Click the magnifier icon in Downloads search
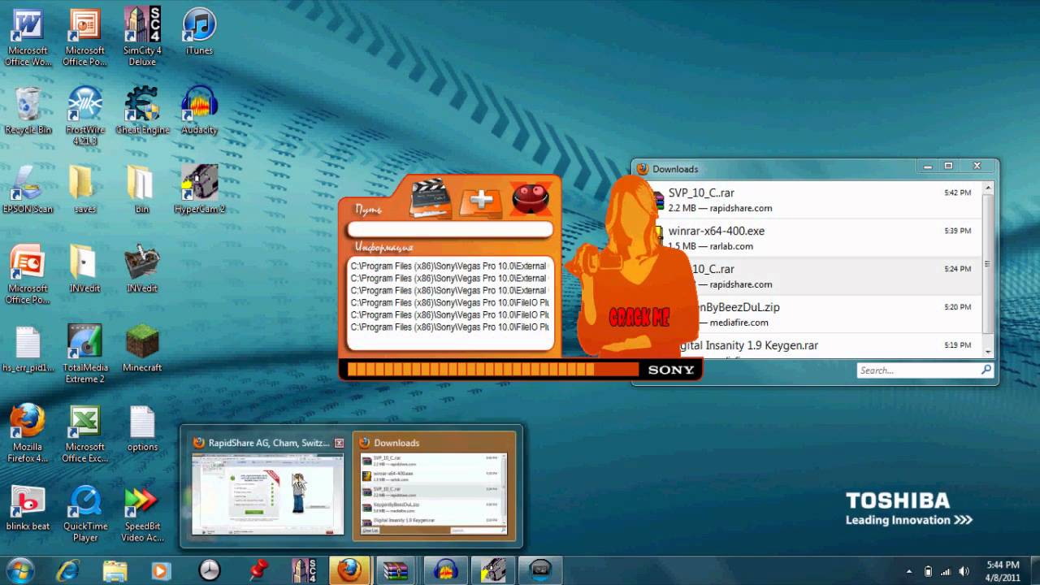 pos(986,370)
